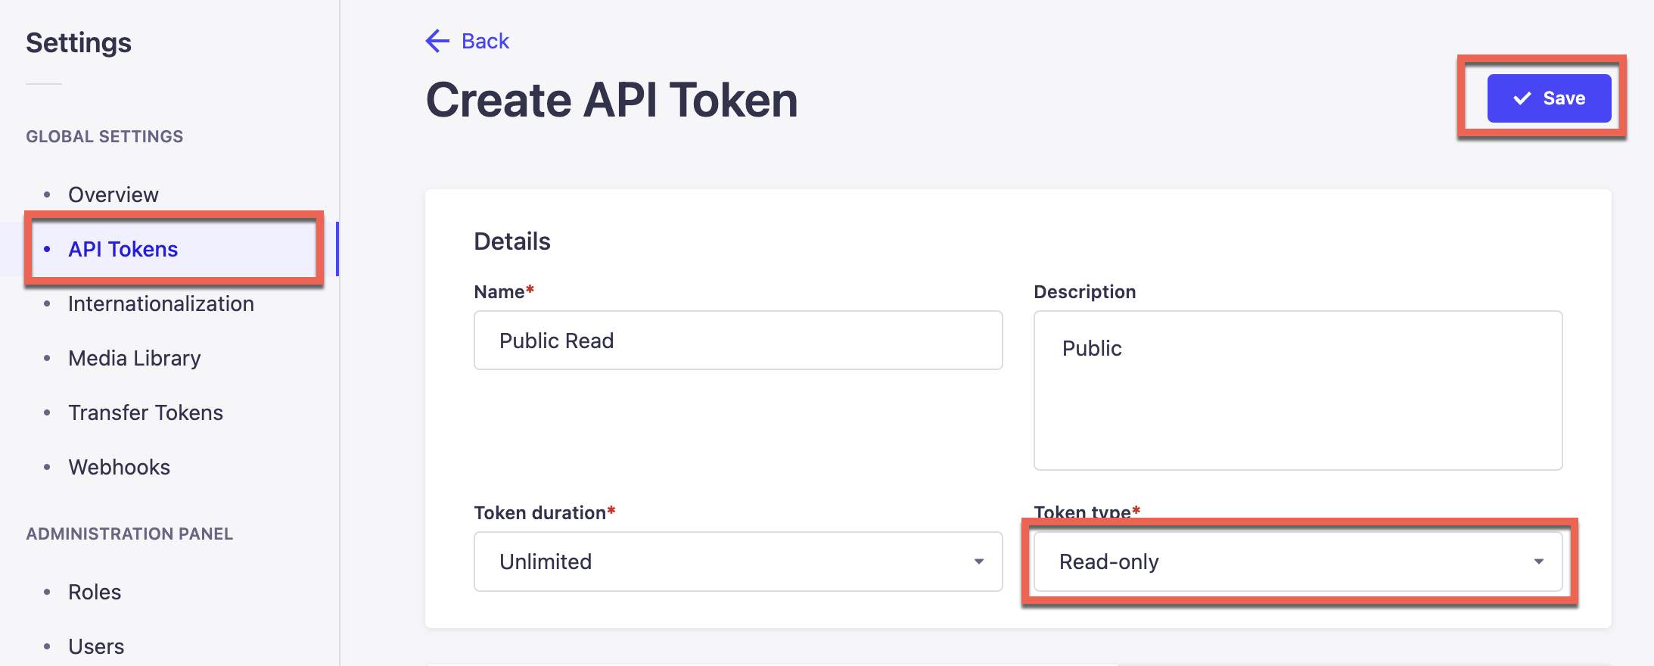Screen dimensions: 1654x666
Task: Open the Webhooks settings page
Action: (x=119, y=467)
